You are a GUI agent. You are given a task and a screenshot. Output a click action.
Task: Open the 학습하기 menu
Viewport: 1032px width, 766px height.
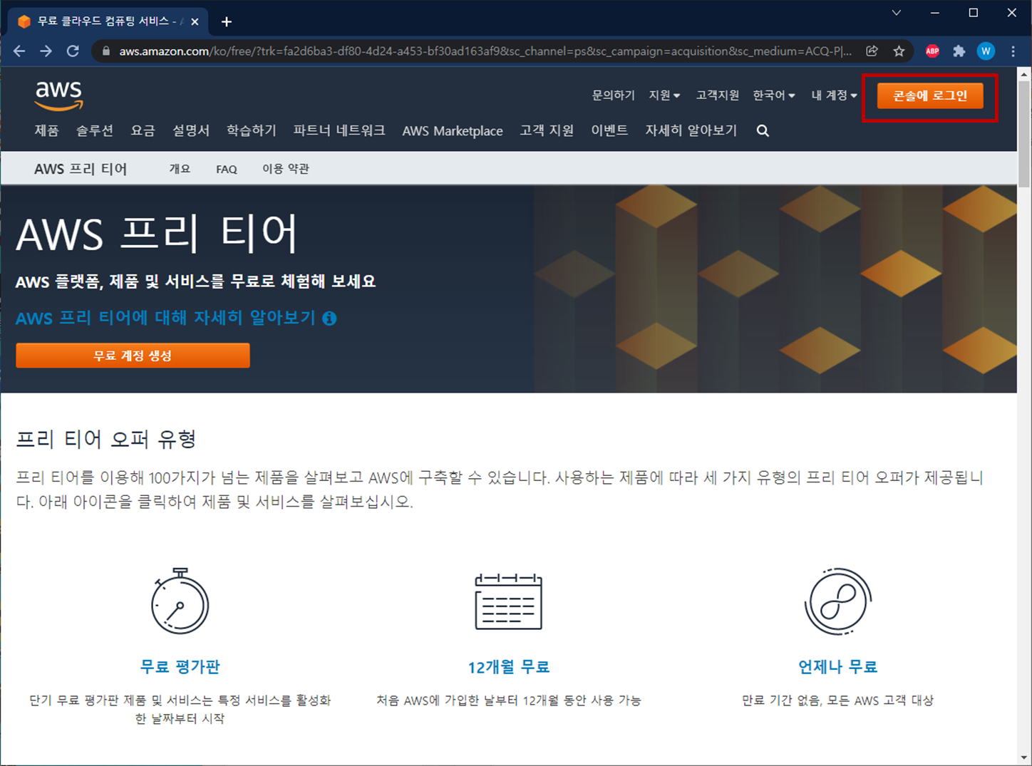tap(252, 130)
